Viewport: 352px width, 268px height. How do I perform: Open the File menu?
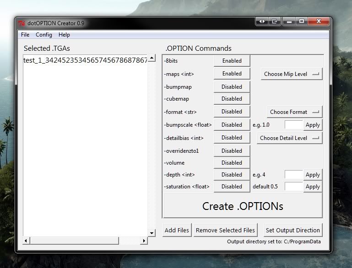25,35
